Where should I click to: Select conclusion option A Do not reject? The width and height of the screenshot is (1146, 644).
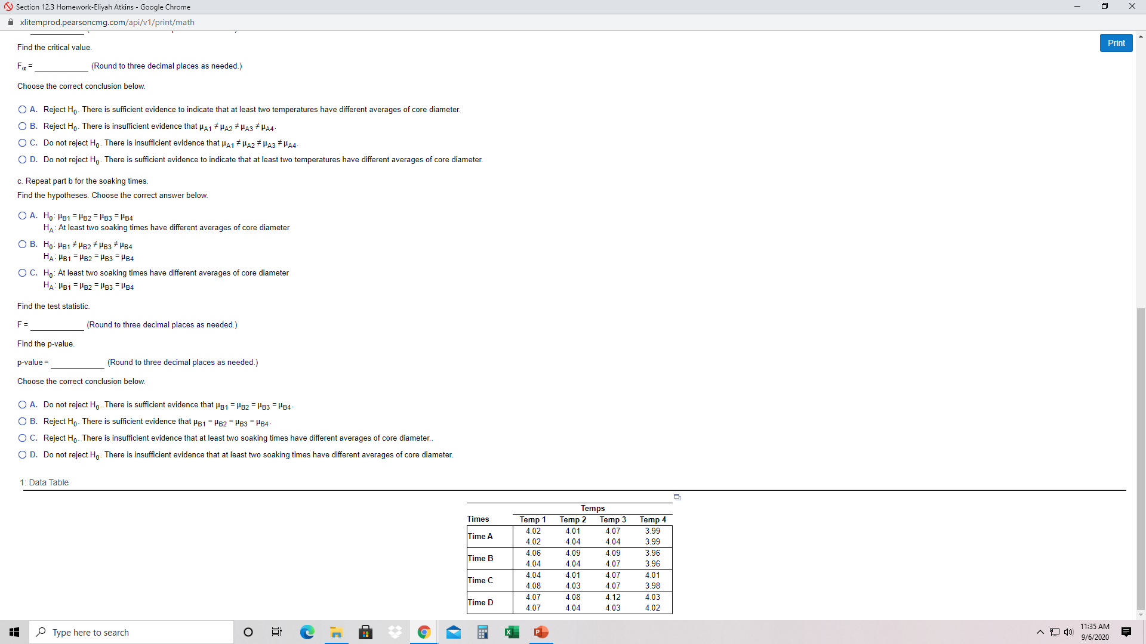[21, 404]
